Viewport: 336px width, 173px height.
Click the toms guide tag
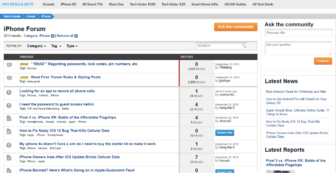[33, 82]
